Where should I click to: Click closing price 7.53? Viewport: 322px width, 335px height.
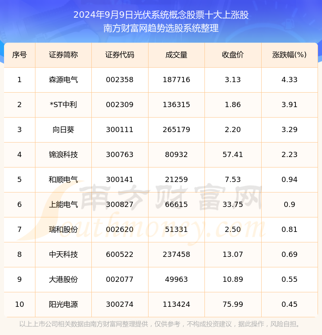coord(233,180)
